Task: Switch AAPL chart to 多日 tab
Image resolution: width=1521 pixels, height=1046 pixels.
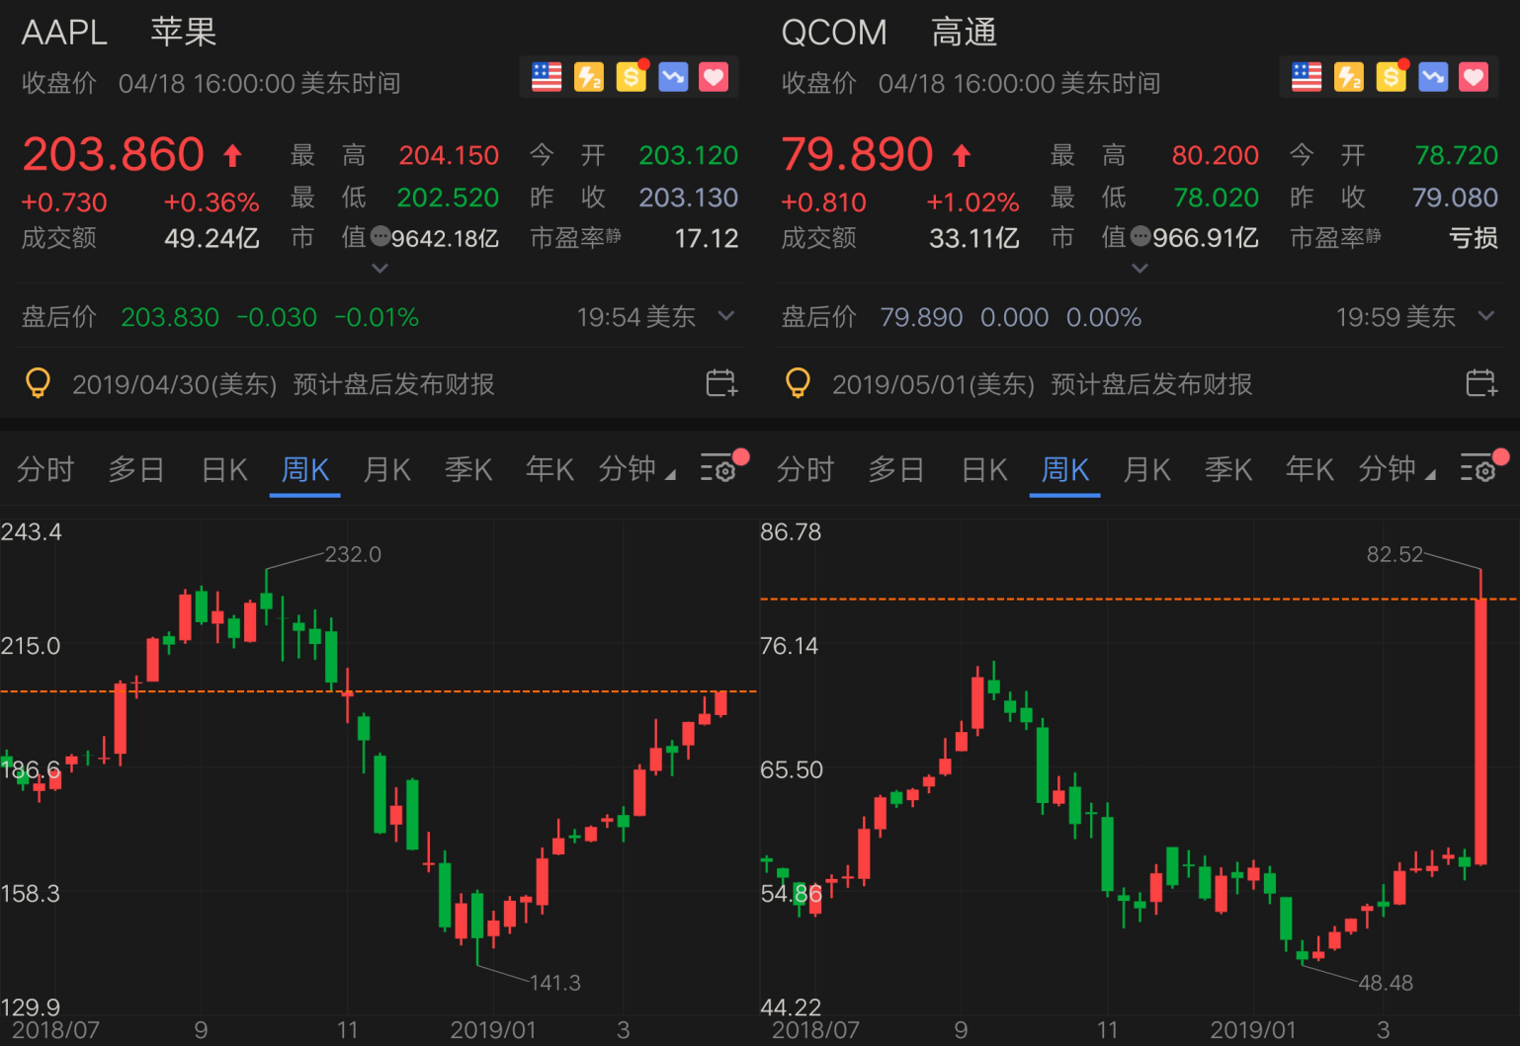Action: coord(136,469)
